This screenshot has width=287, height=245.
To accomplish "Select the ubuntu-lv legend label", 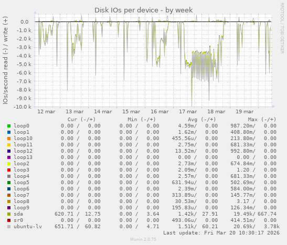I will pos(28,227).
